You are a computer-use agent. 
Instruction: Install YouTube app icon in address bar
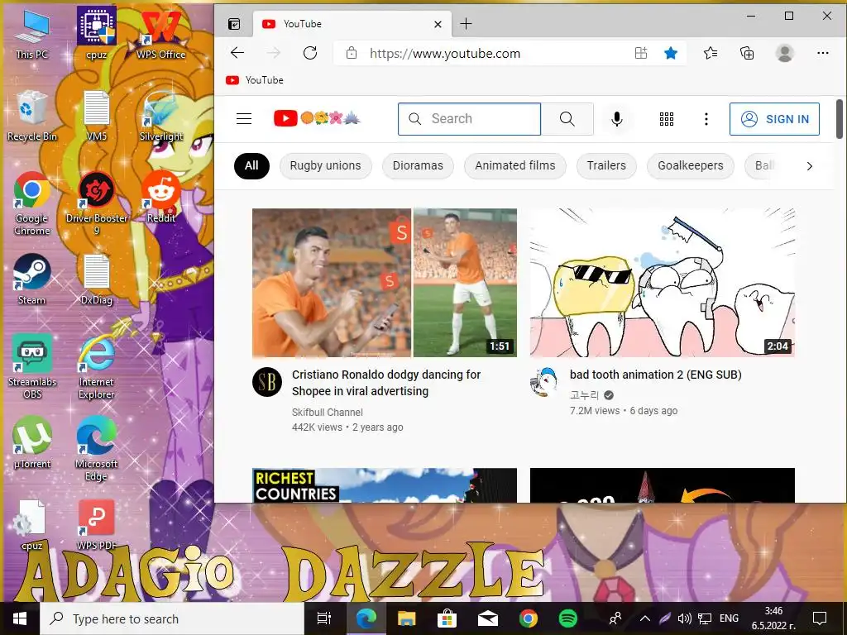(641, 53)
